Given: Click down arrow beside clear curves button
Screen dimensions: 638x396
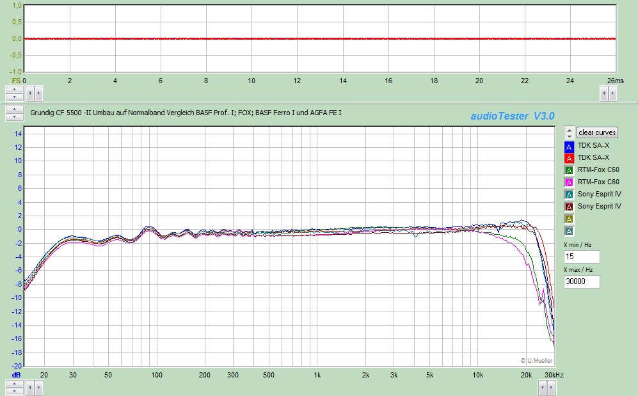Looking at the screenshot, I should click(569, 136).
